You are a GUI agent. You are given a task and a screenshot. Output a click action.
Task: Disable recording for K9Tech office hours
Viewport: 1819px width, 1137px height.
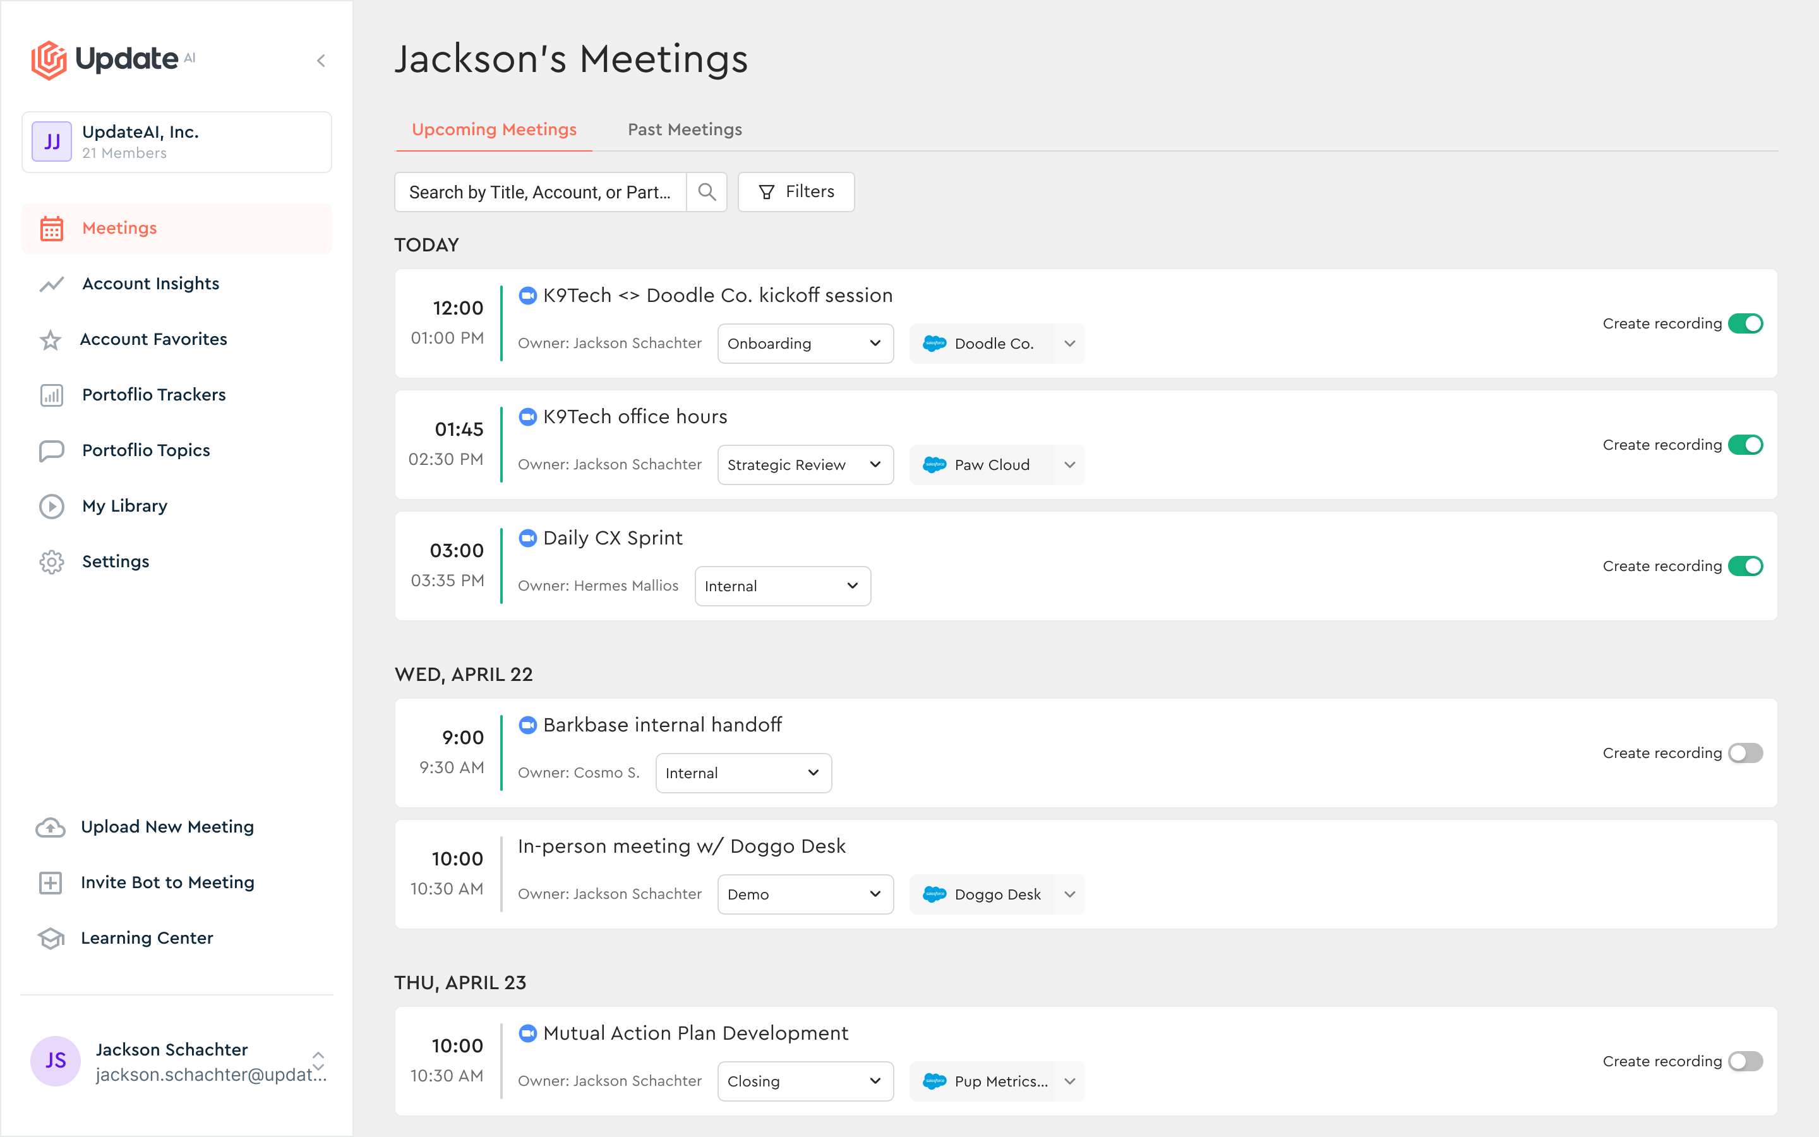(1744, 445)
